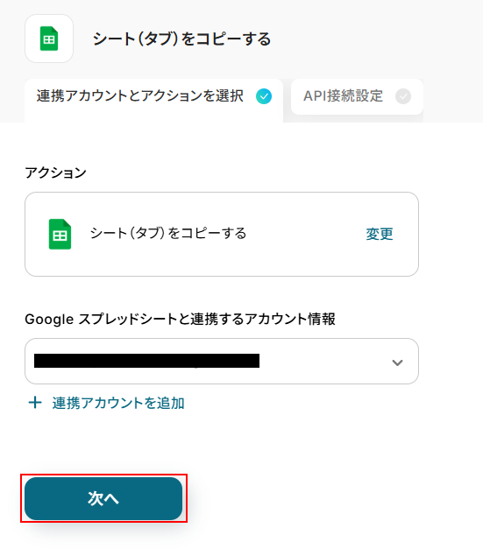Click the plus icon beside 連携アカウントを追加
483x549 pixels.
pos(35,403)
